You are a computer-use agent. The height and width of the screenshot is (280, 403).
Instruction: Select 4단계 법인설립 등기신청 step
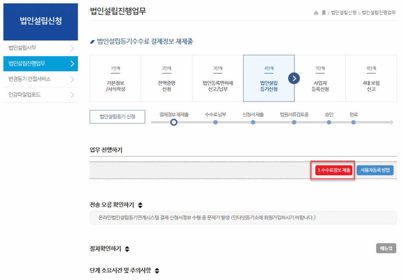(269, 78)
